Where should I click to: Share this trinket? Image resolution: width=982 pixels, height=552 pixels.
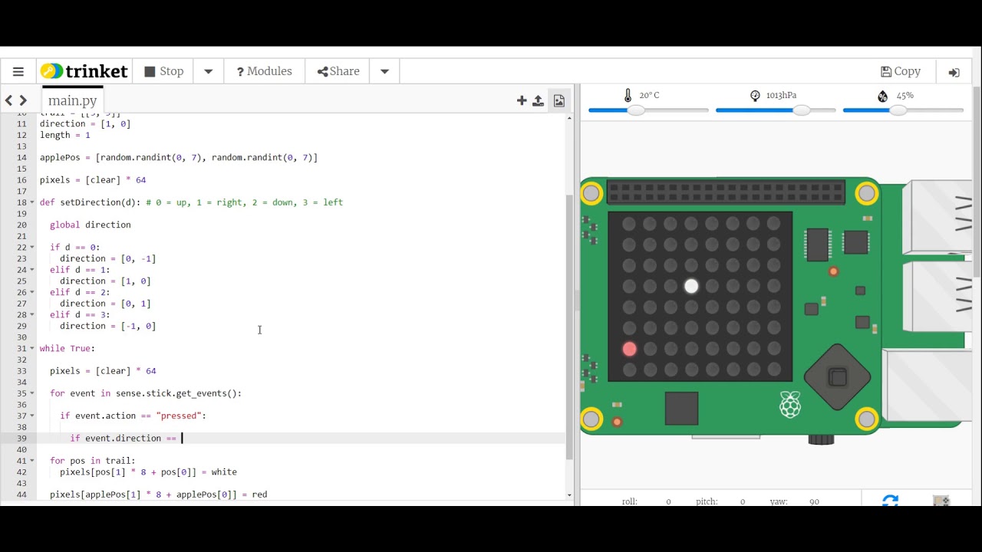(338, 71)
